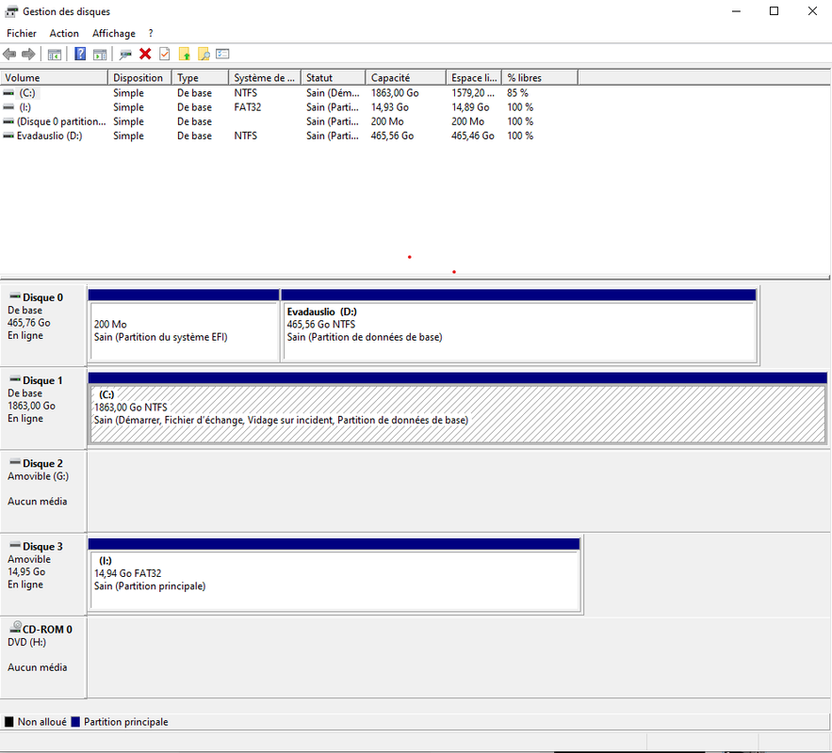Select Evadauslio (D:) partition block

pos(519,326)
